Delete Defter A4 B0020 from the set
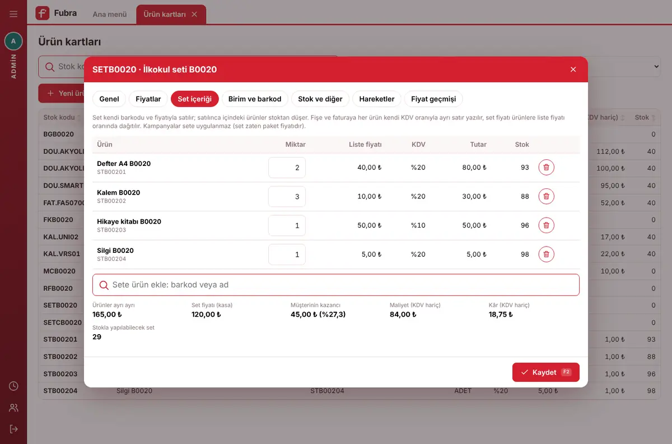672x444 pixels. tap(547, 167)
